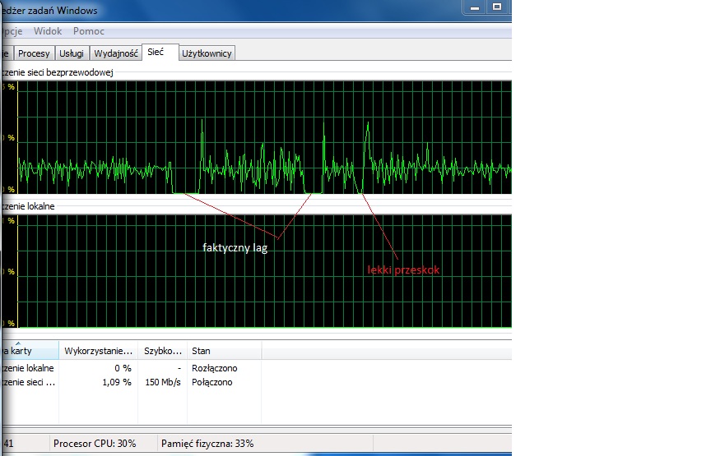Click the 0 % utilization value
The height and width of the screenshot is (456, 711).
pos(123,368)
